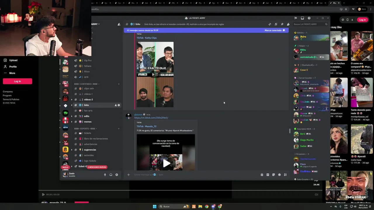
Task: Open the TikTok Profile menu item
Action: (x=13, y=67)
